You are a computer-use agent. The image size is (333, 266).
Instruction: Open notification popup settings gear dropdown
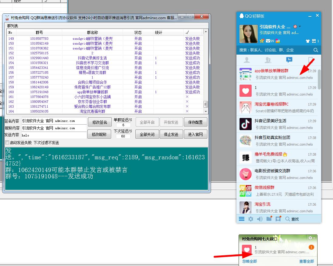(311, 238)
